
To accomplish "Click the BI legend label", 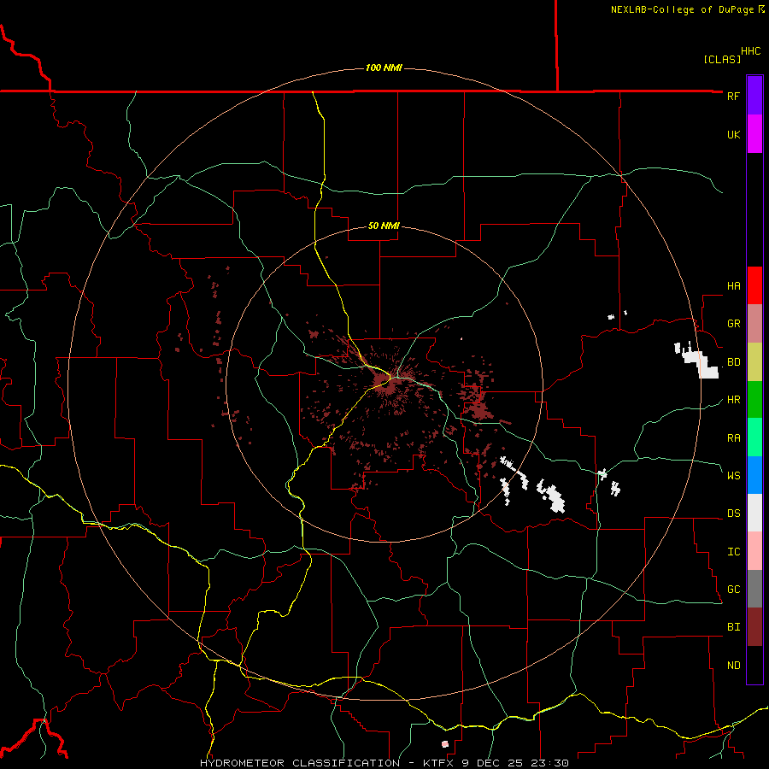I will click(x=733, y=627).
